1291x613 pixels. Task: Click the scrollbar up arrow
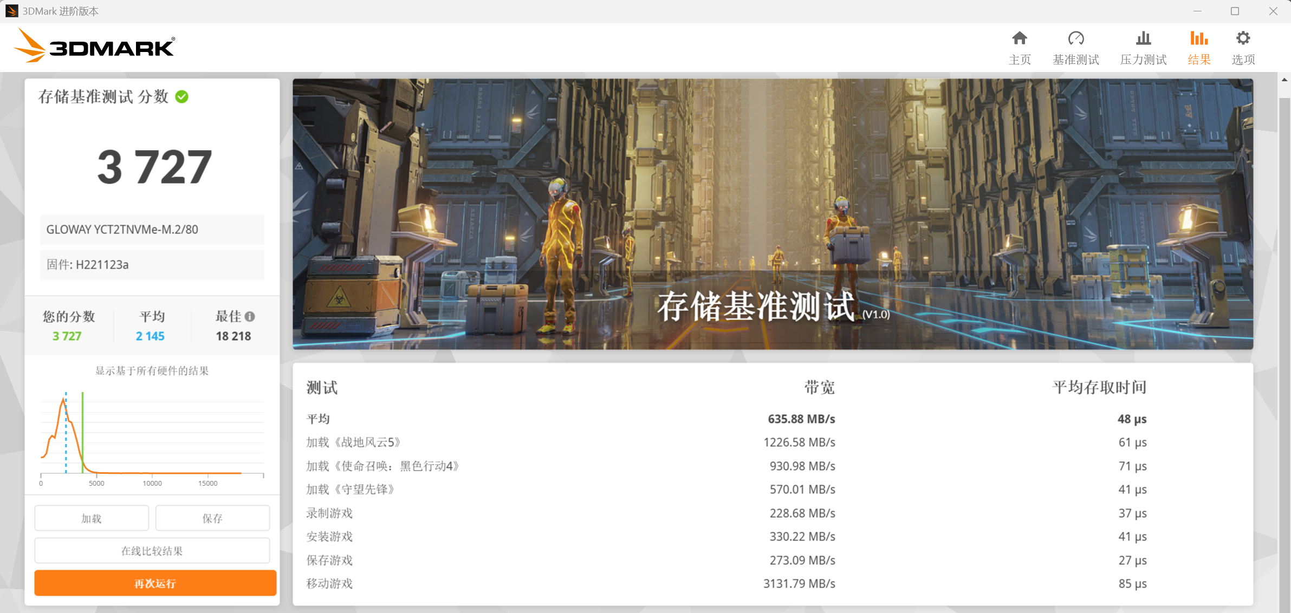pos(1284,80)
